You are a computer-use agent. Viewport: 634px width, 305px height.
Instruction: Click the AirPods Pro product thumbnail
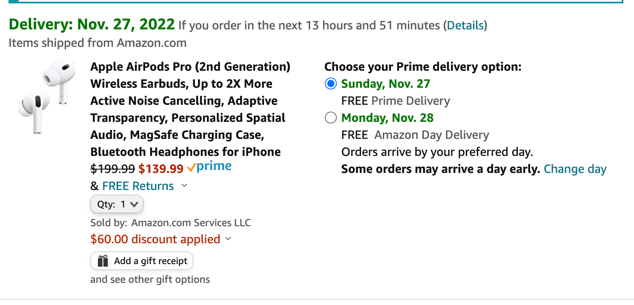pyautogui.click(x=47, y=96)
